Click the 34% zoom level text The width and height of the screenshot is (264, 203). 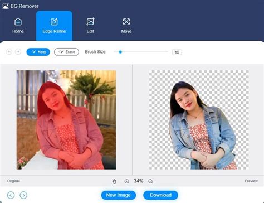(139, 181)
